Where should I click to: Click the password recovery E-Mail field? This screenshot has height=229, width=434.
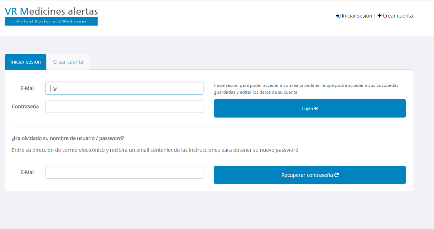124,172
